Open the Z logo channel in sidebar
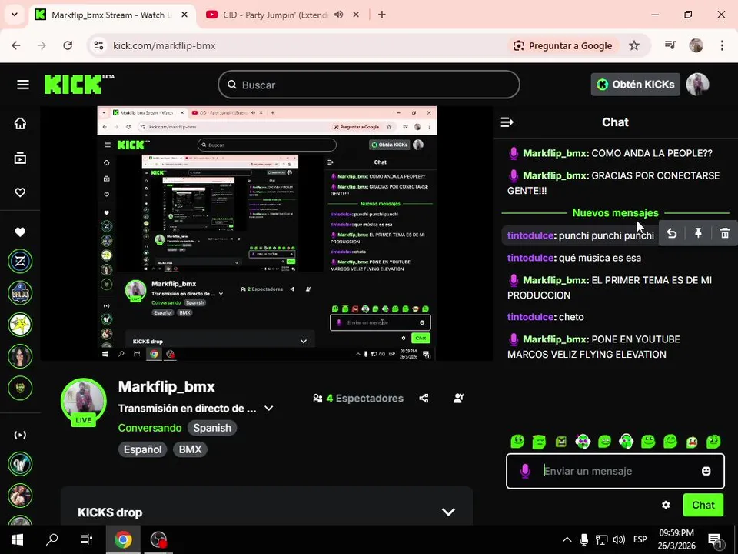 coord(20,261)
